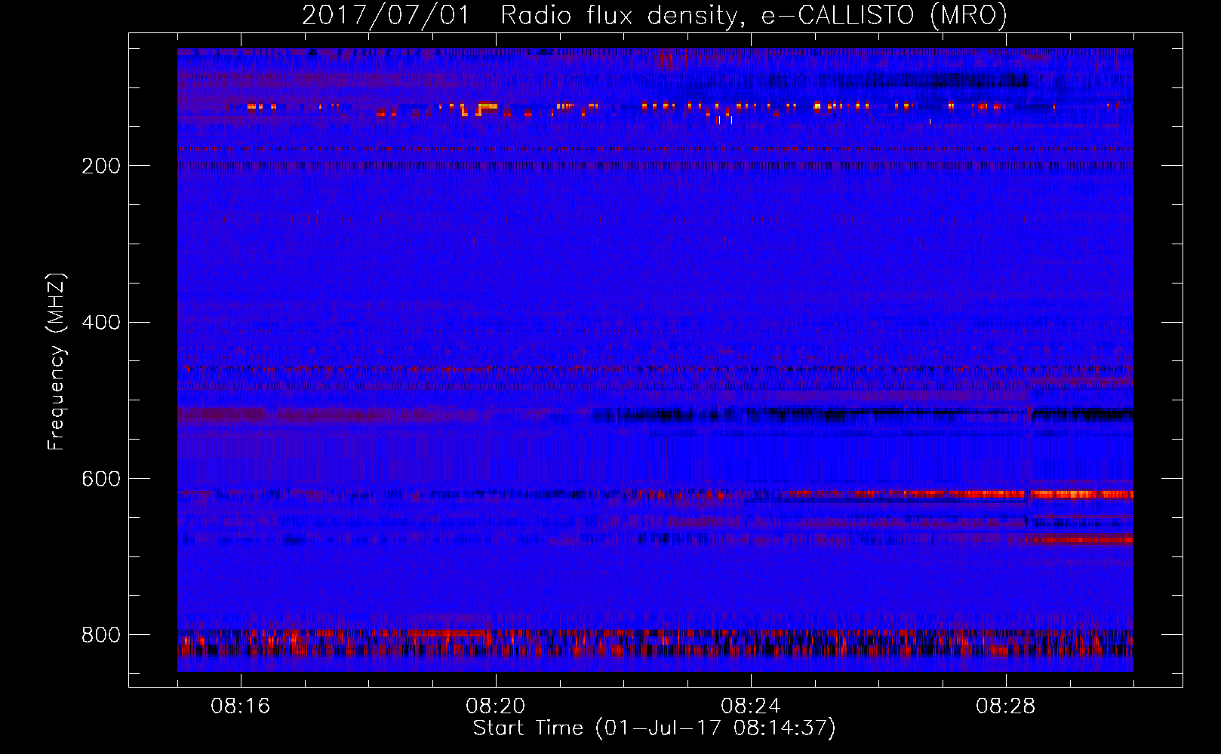
Task: Click the 08:28 time tick label
Action: coord(1006,706)
